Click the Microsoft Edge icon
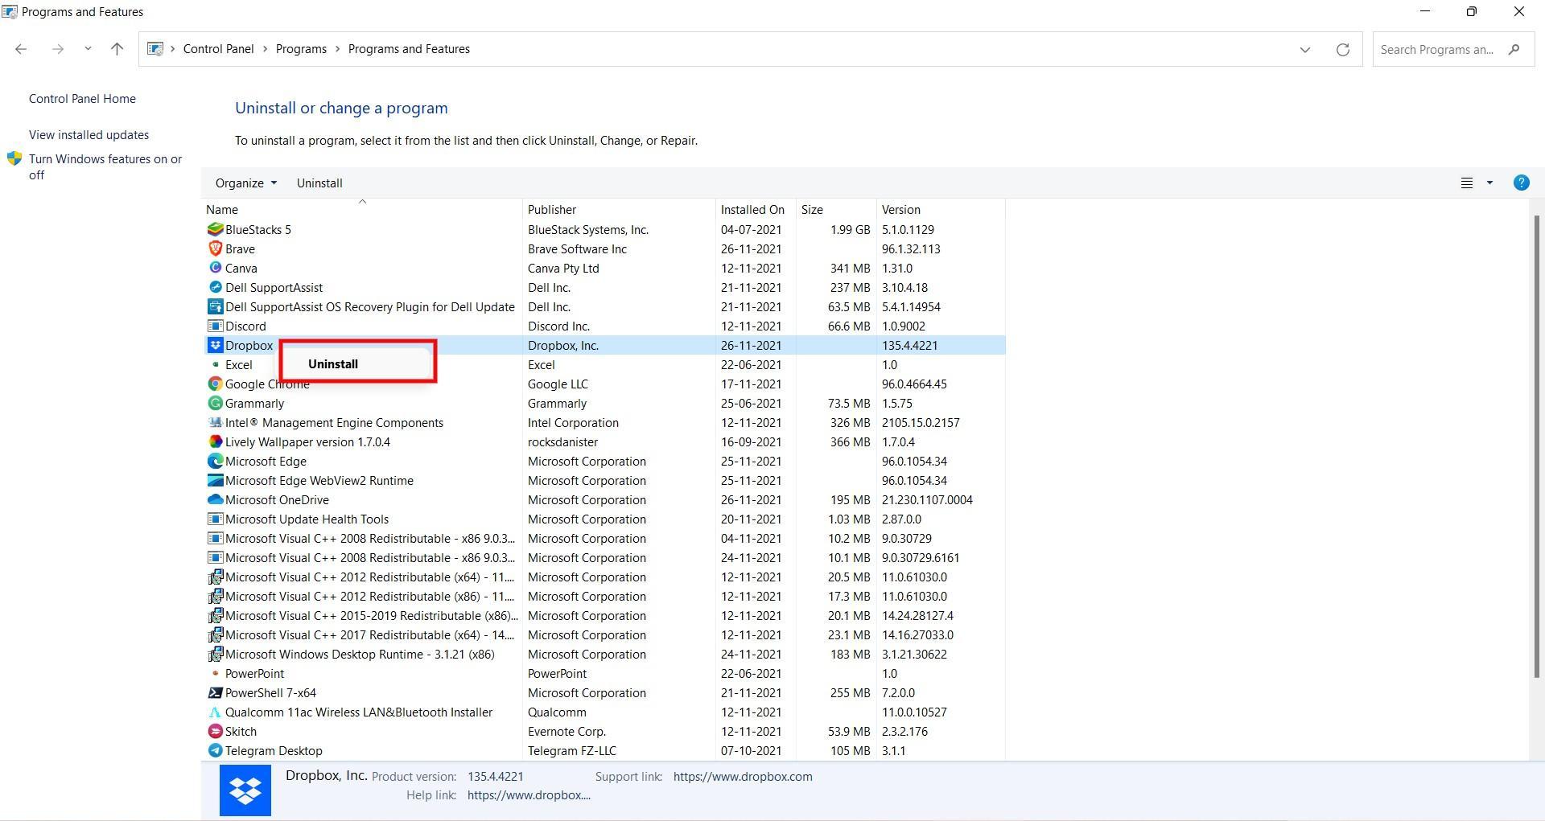This screenshot has width=1545, height=821. tap(215, 461)
